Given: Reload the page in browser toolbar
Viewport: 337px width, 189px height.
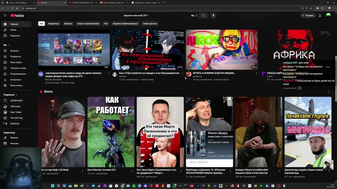Looking at the screenshot, I should (x=12, y=8).
